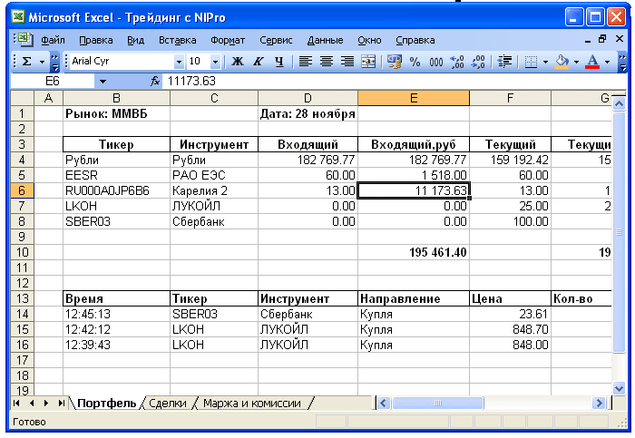Click the insert function fx icon
This screenshot has width=635, height=438.
pyautogui.click(x=155, y=82)
